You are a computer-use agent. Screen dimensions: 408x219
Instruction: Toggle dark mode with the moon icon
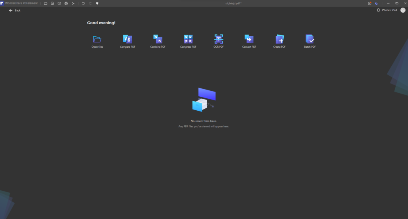[x=377, y=3]
